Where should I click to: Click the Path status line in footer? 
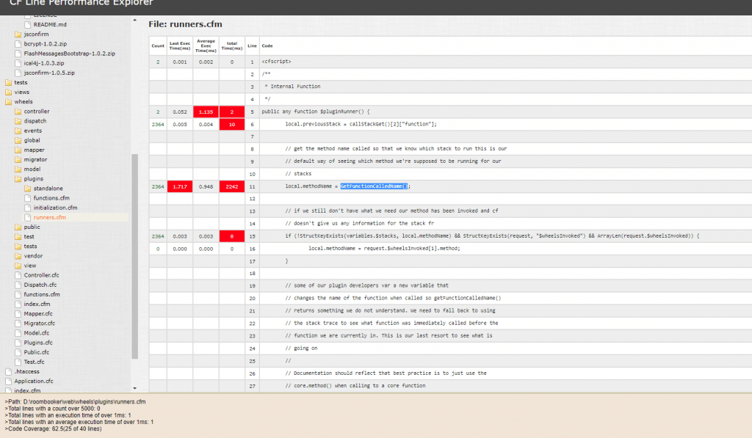click(76, 402)
